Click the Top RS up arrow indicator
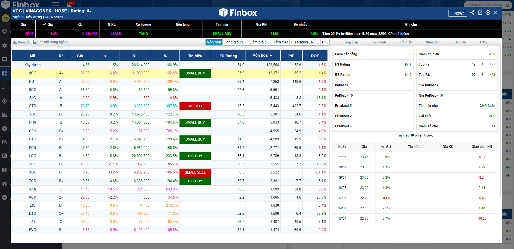 [x=482, y=74]
